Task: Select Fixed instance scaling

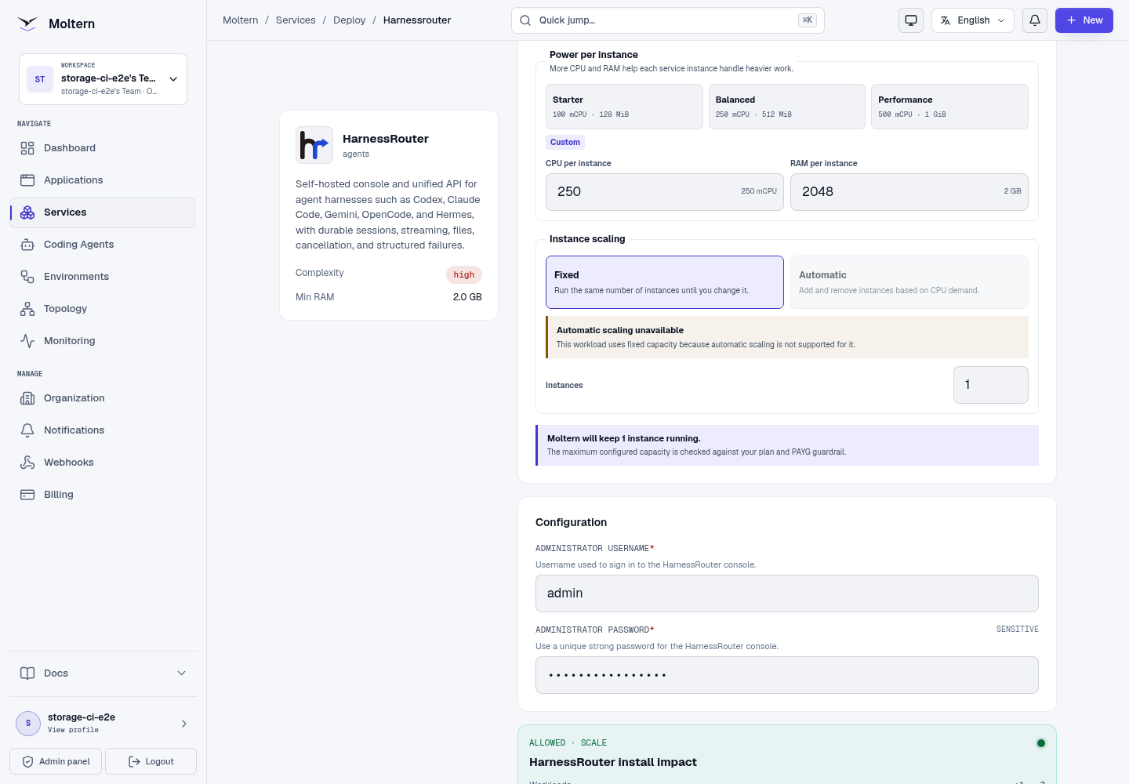Action: (665, 282)
